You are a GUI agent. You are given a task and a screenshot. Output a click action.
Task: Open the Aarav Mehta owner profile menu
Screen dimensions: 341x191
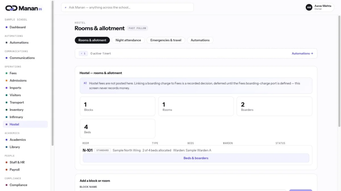tap(319, 7)
